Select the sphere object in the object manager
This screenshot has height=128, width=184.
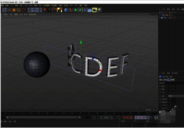tap(165, 18)
